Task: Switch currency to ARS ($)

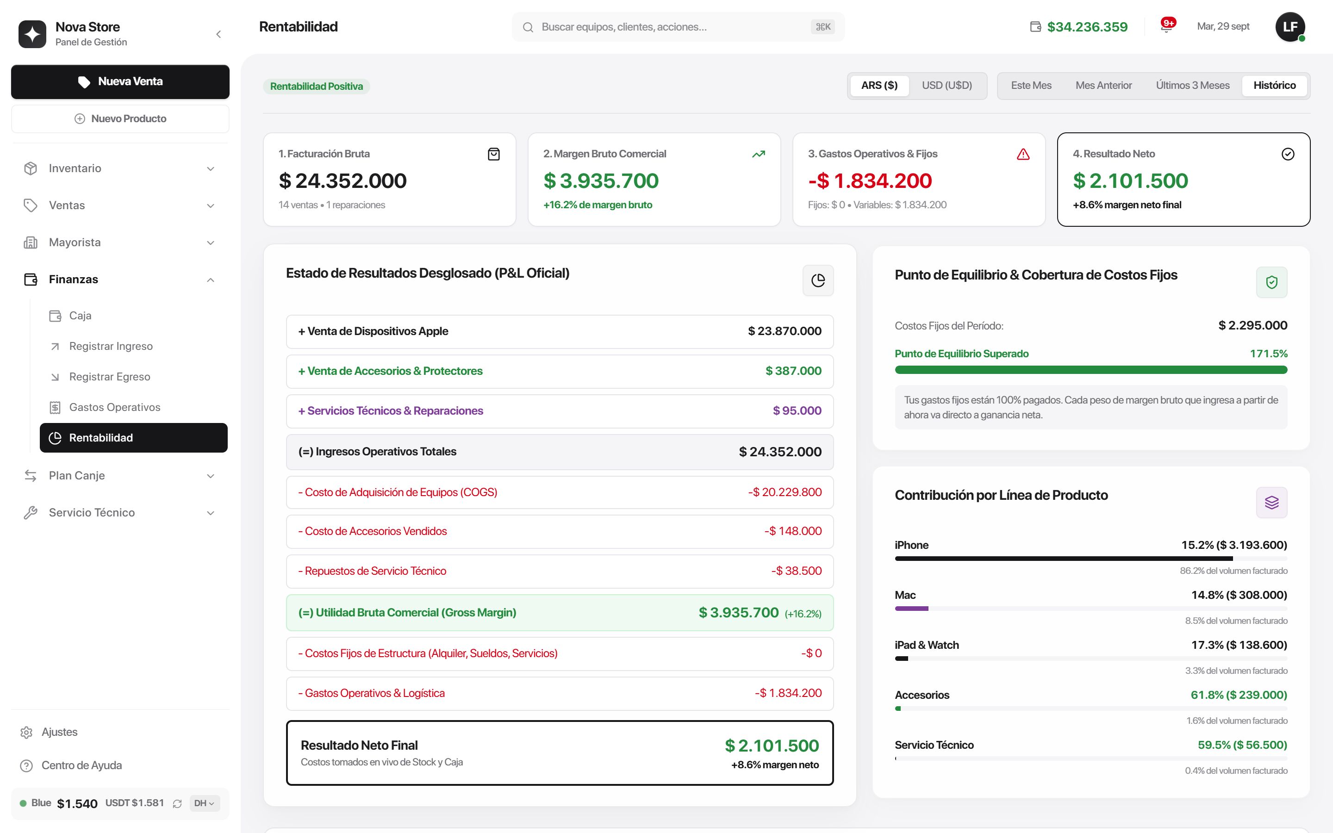Action: (x=879, y=86)
